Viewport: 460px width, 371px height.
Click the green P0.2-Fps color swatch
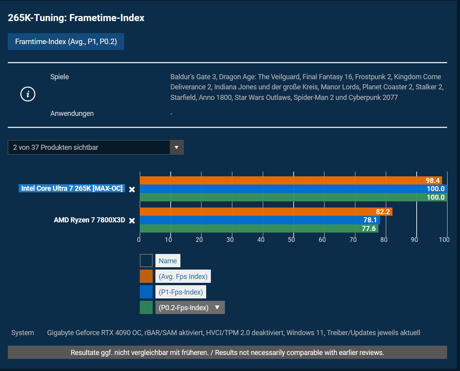click(146, 308)
